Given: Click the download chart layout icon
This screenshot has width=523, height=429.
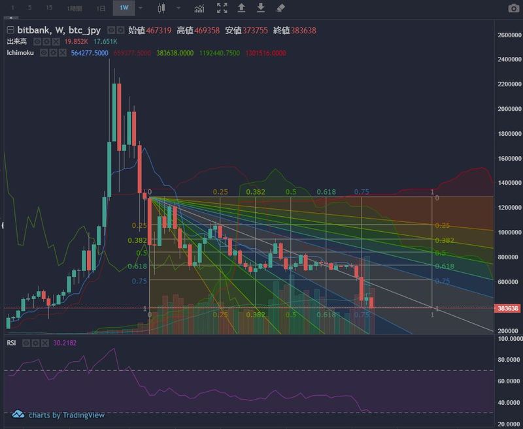Looking at the screenshot, I should (261, 8).
